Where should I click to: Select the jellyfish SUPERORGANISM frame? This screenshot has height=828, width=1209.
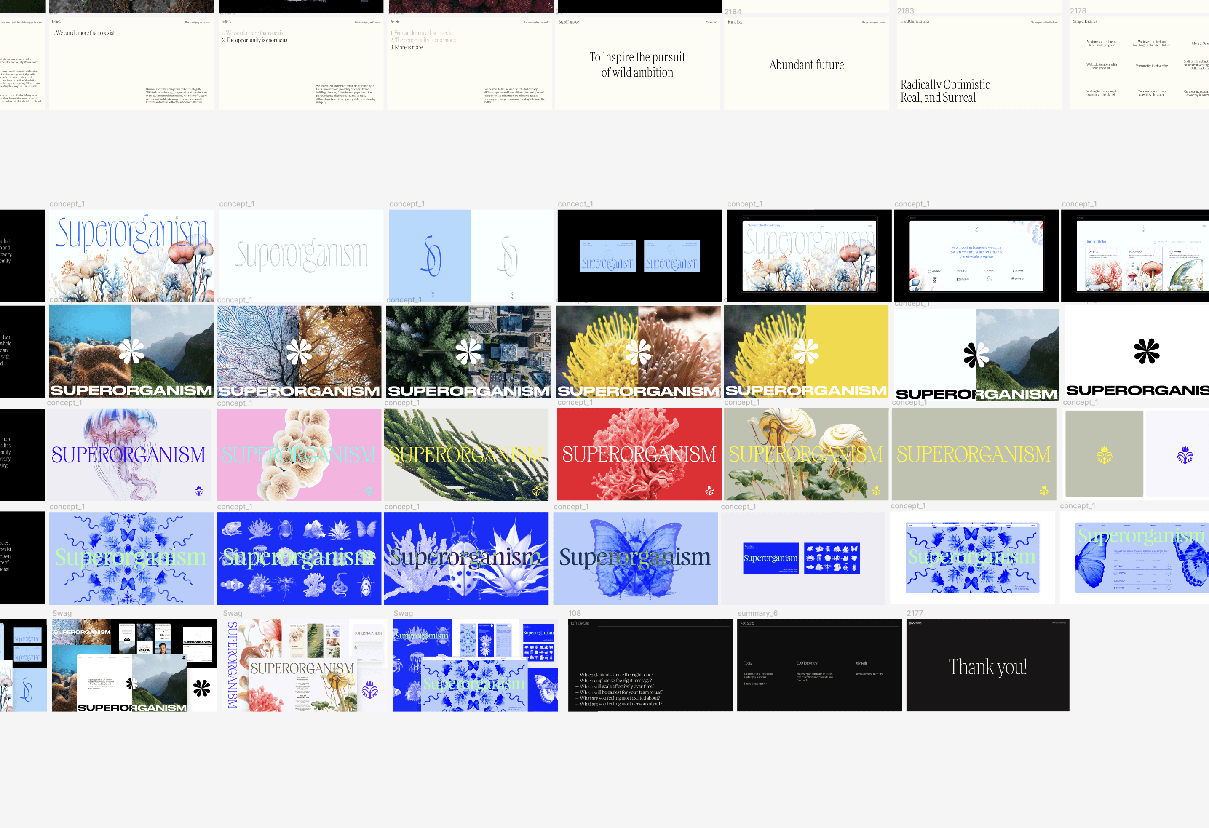[x=130, y=454]
